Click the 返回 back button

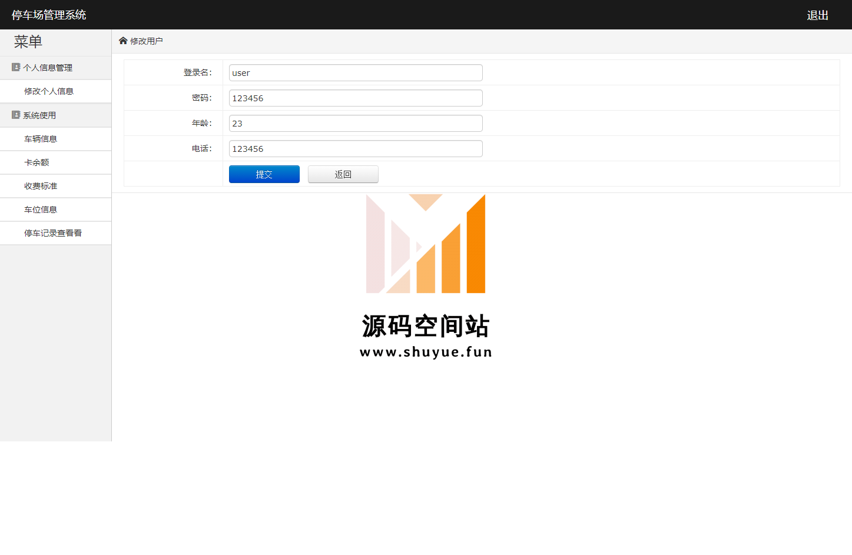(343, 174)
